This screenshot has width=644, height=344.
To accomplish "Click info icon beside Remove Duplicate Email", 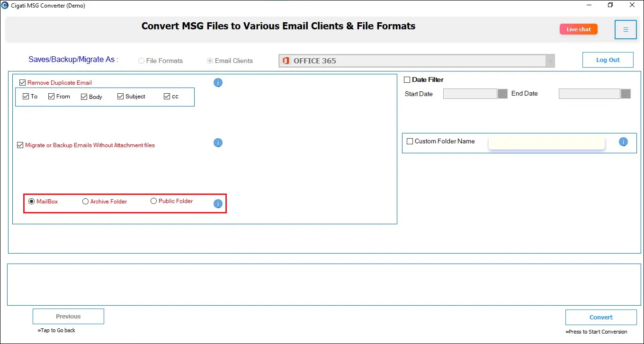I will click(218, 83).
